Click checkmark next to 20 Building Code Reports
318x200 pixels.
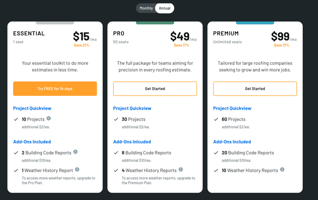tap(216, 152)
